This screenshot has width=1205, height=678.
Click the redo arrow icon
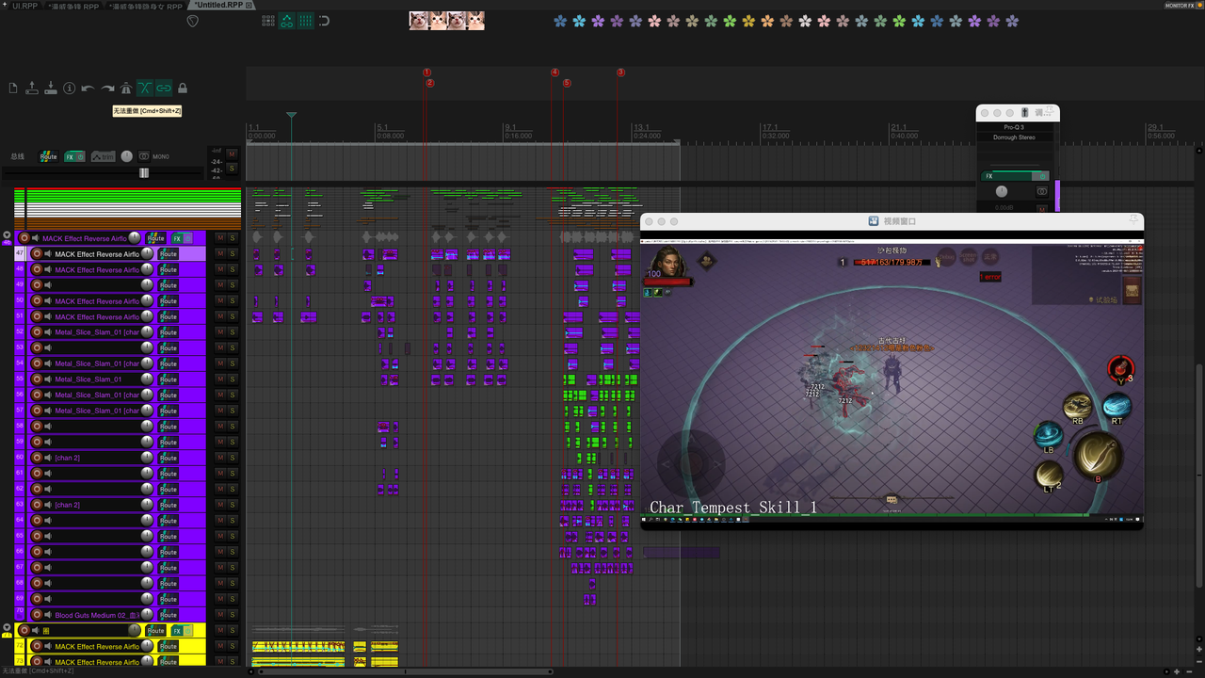107,89
